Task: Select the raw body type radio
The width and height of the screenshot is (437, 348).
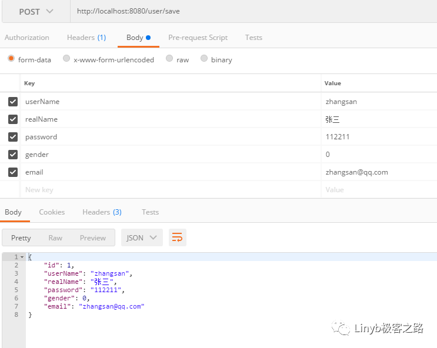Action: (169, 58)
